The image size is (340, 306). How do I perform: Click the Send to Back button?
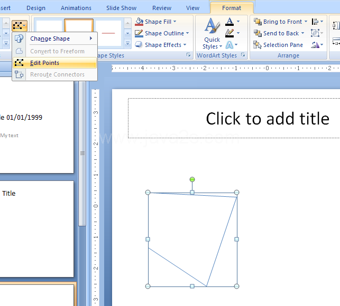(x=276, y=33)
